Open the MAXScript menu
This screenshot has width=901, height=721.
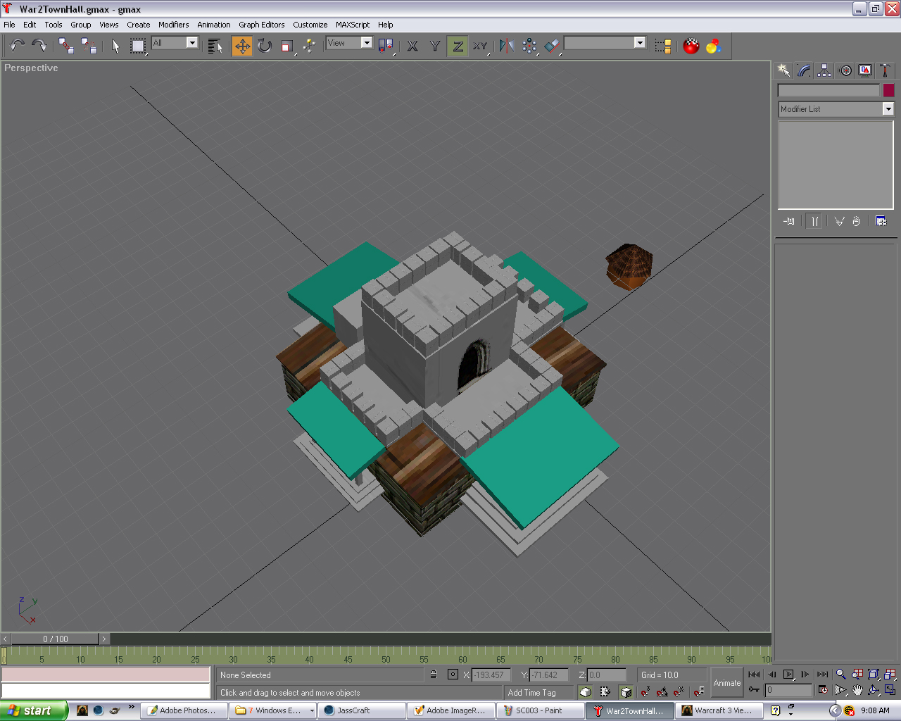point(352,25)
